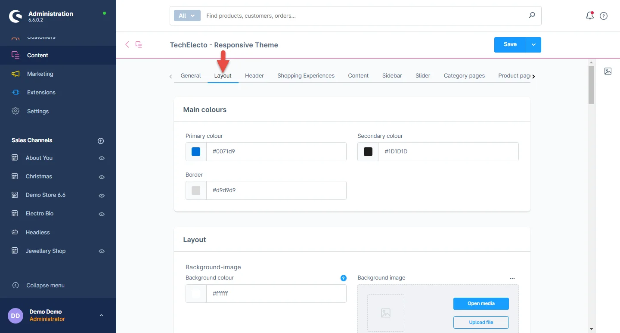Open the Background image three-dot menu
Viewport: 620px width, 333px height.
click(512, 278)
